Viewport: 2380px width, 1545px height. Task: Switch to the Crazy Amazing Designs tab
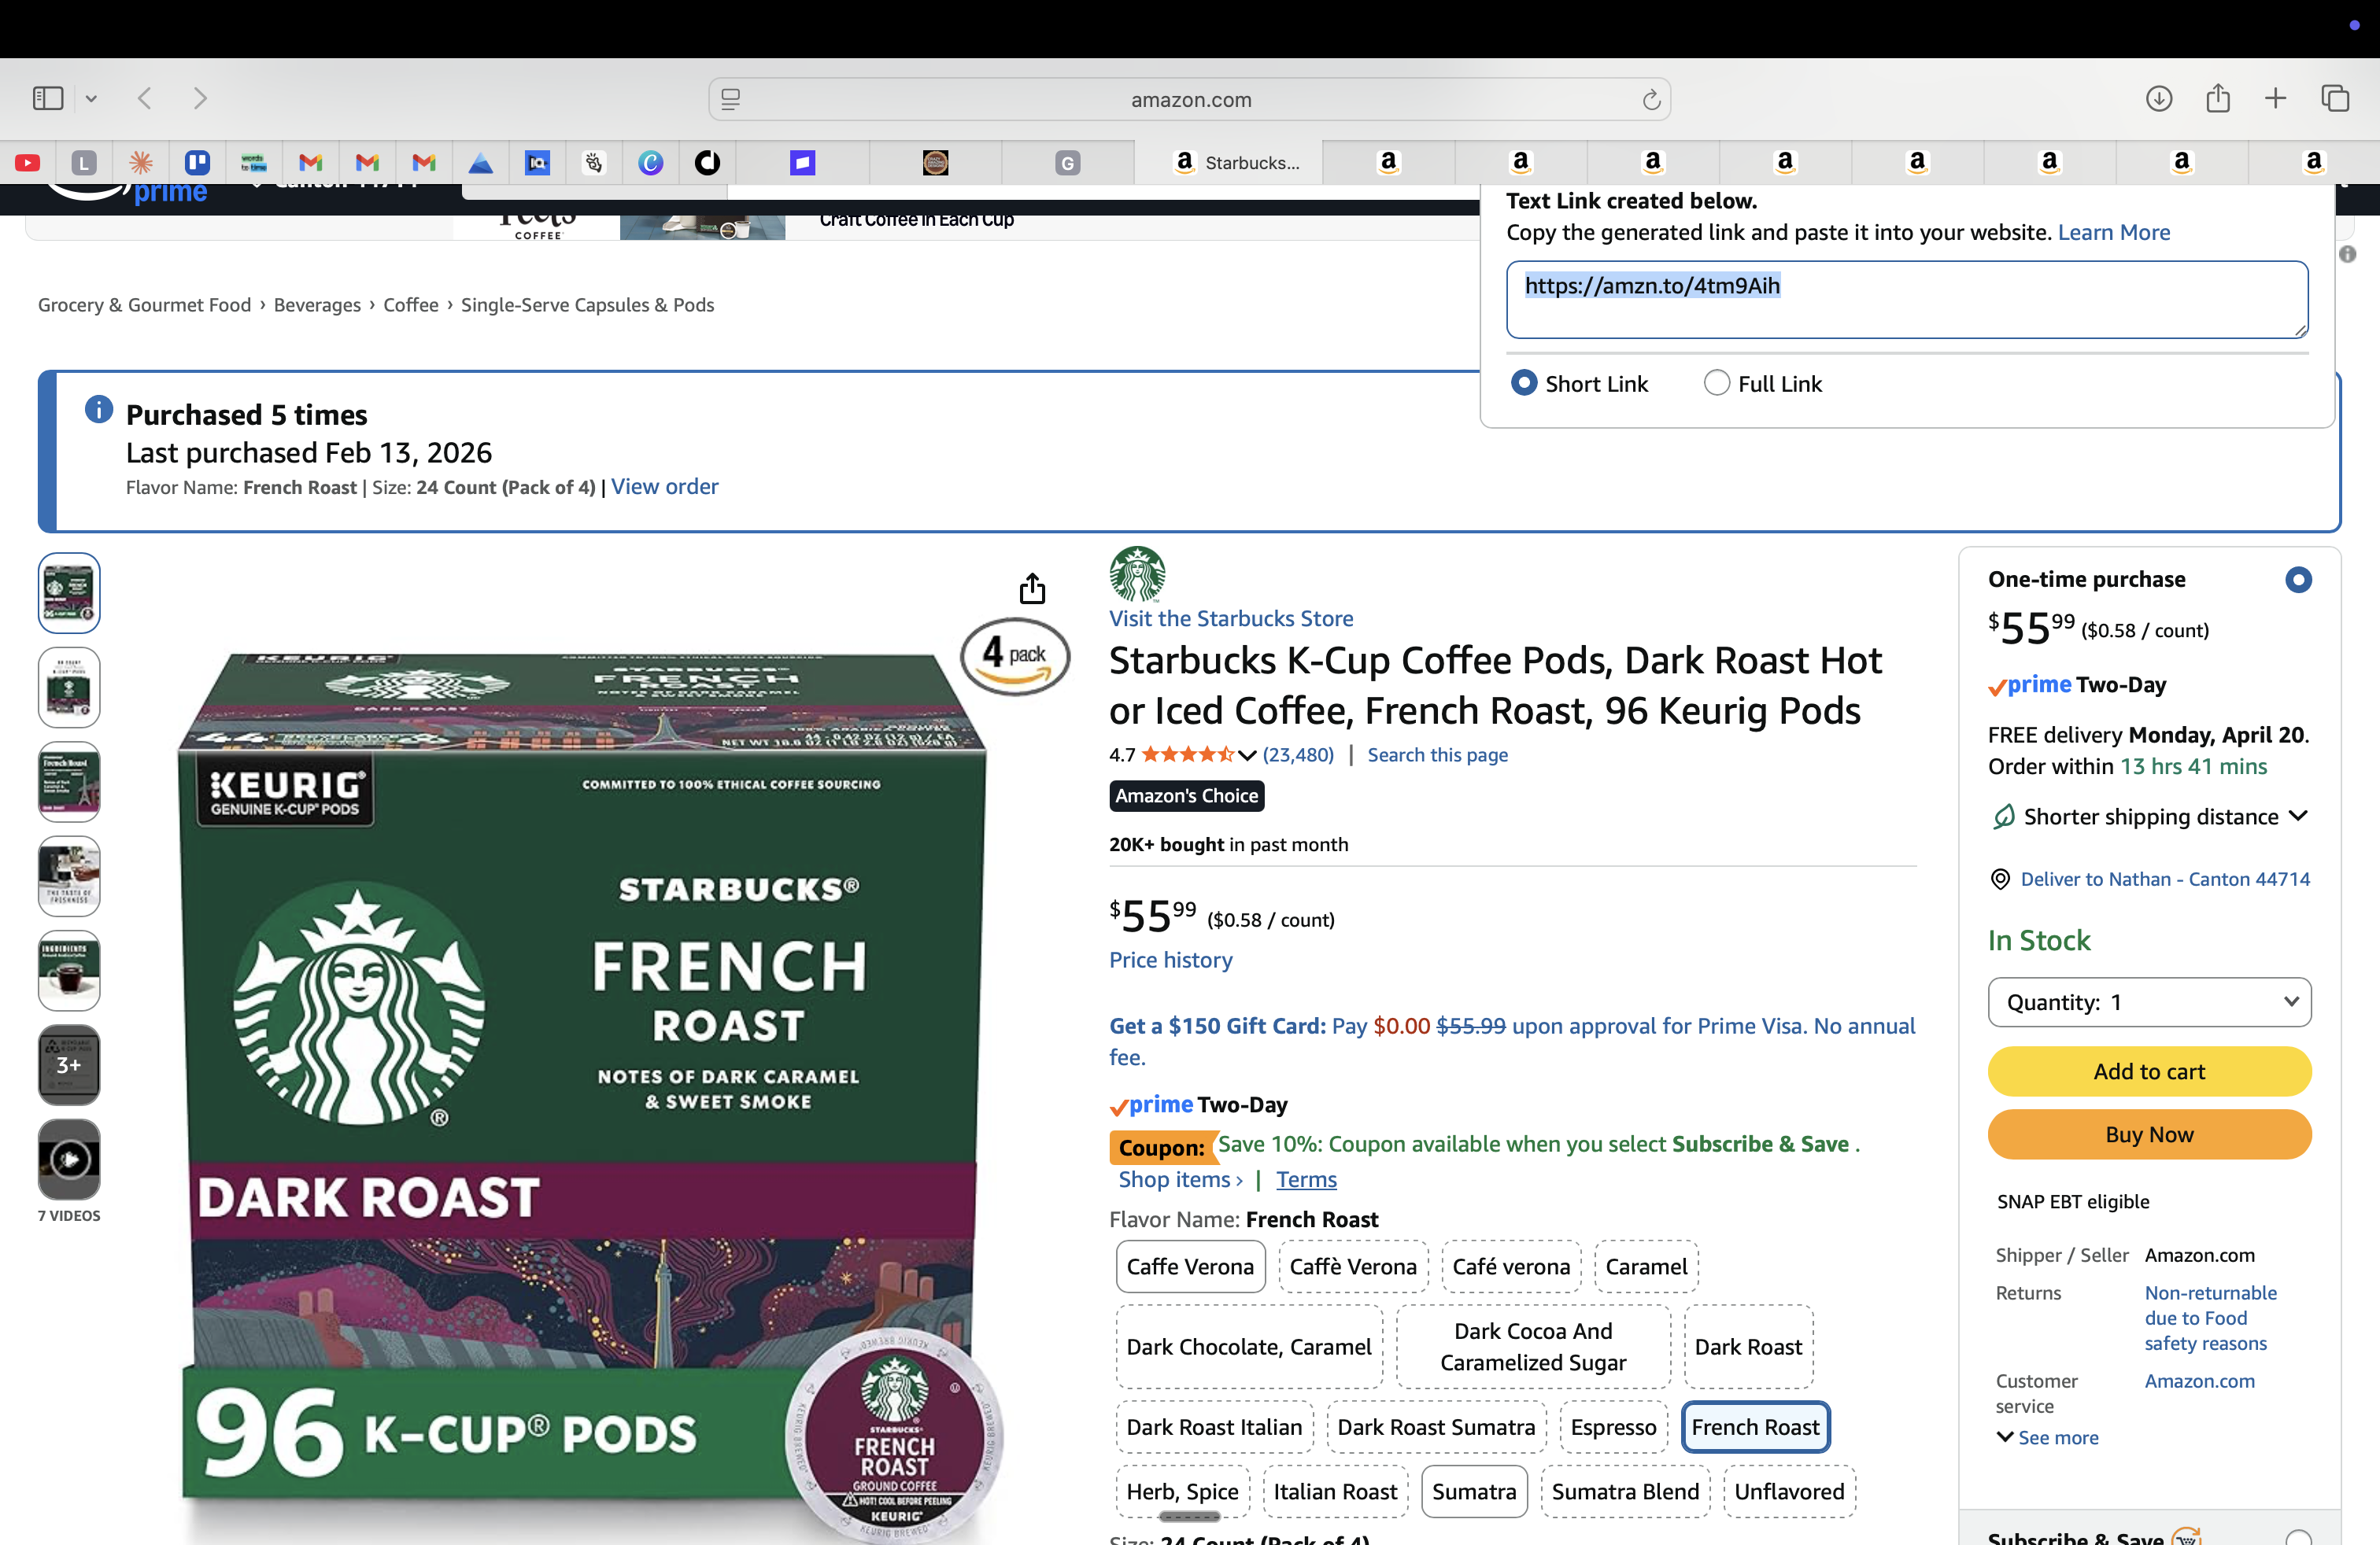click(935, 162)
